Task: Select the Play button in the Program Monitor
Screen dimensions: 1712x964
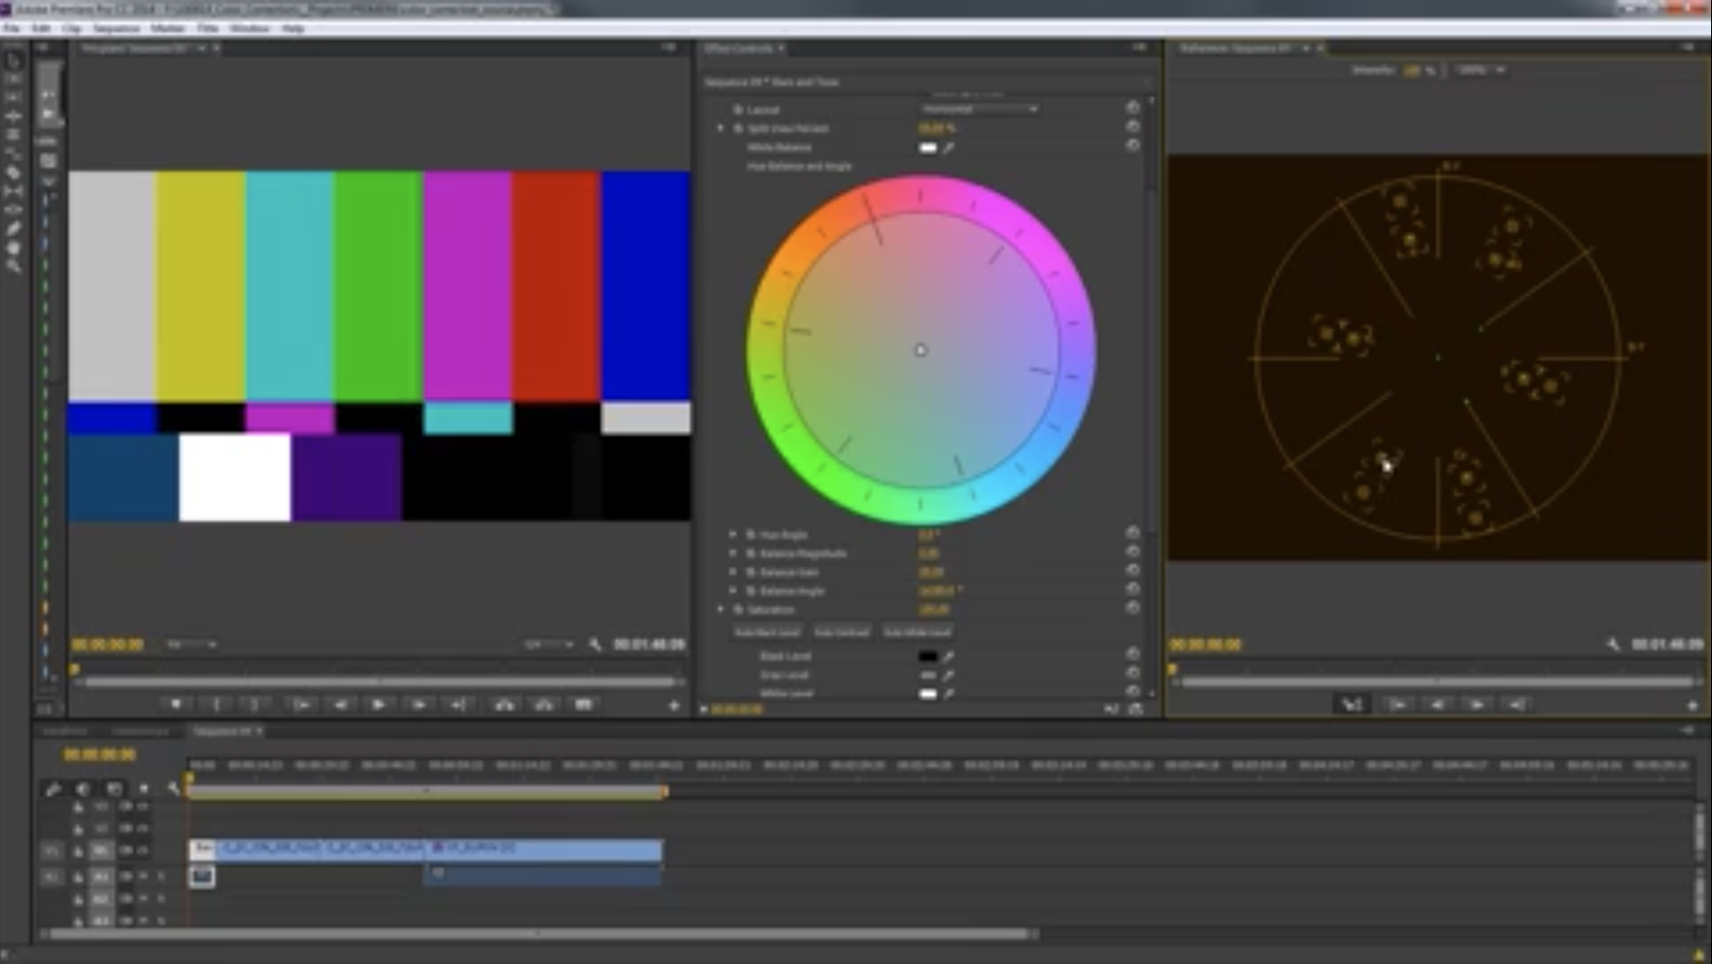Action: pyautogui.click(x=378, y=705)
